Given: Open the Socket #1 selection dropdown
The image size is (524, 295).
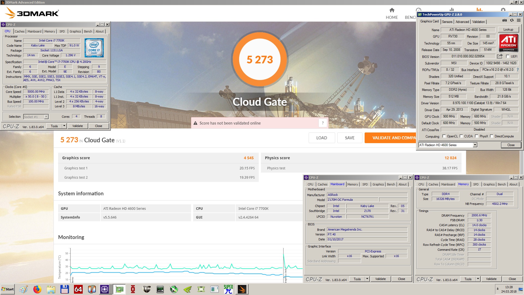Looking at the screenshot, I should [x=46, y=117].
